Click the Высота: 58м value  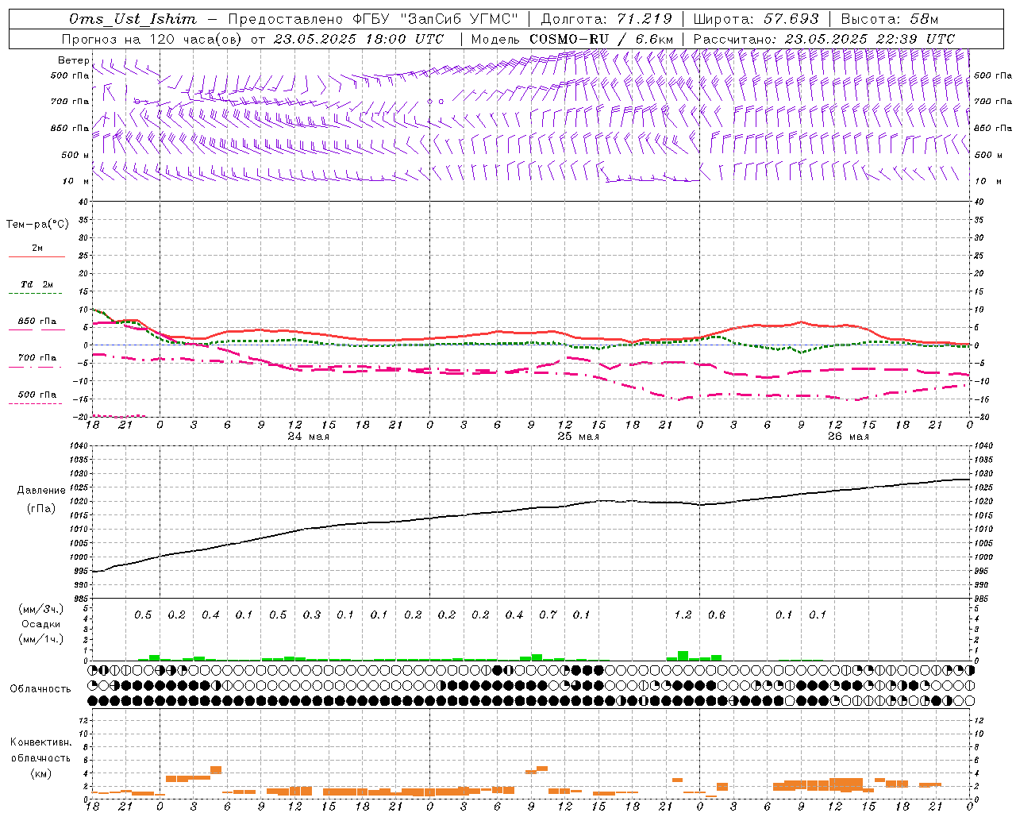[889, 19]
